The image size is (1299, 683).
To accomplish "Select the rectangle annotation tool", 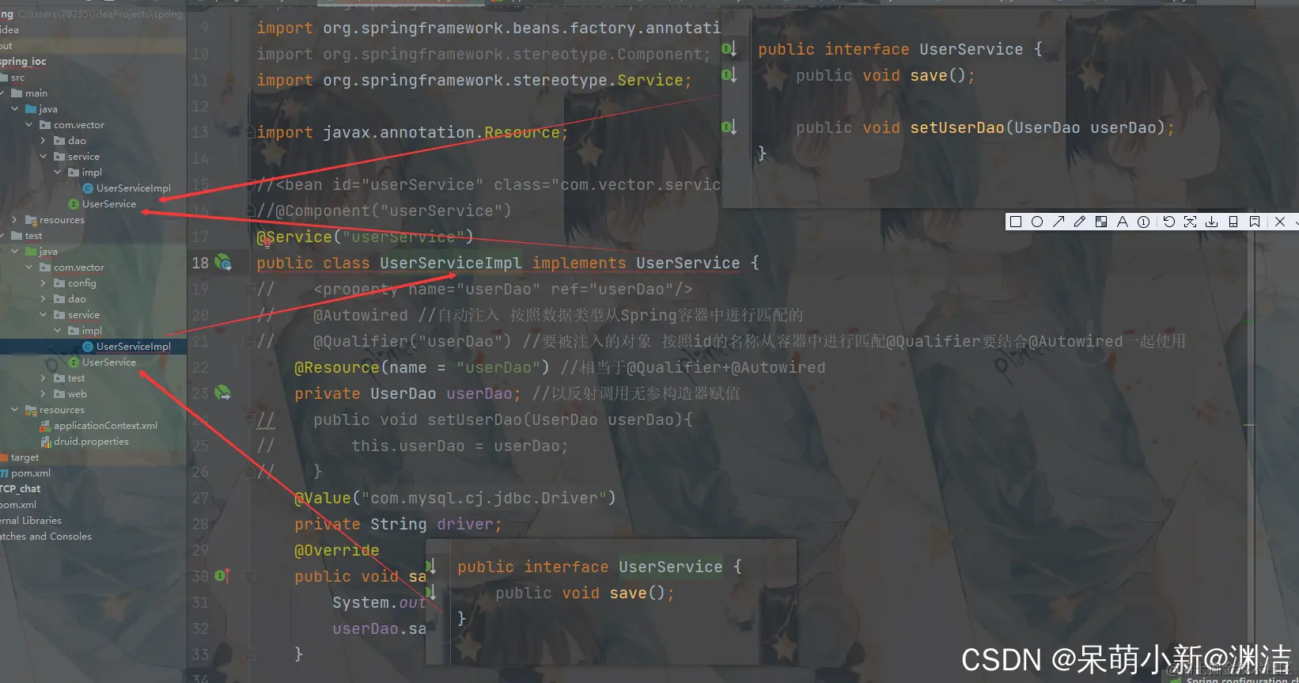I will pos(1016,222).
